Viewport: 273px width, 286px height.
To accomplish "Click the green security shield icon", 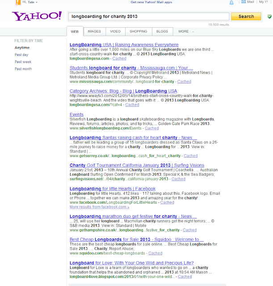I will click(x=269, y=17).
